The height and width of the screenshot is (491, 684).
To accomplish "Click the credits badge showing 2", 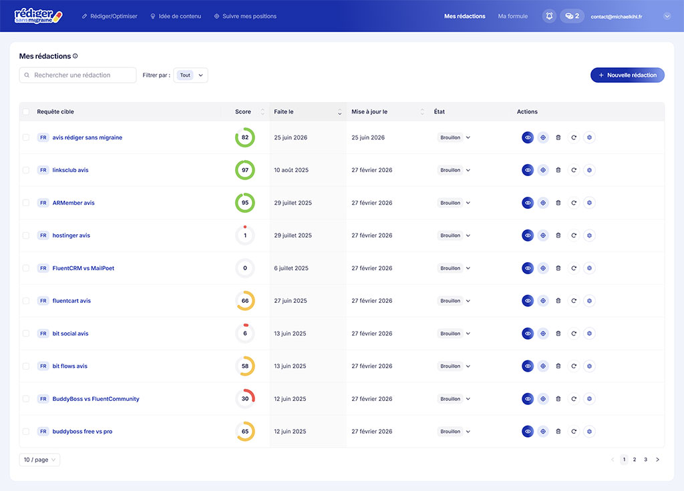I will coord(572,16).
